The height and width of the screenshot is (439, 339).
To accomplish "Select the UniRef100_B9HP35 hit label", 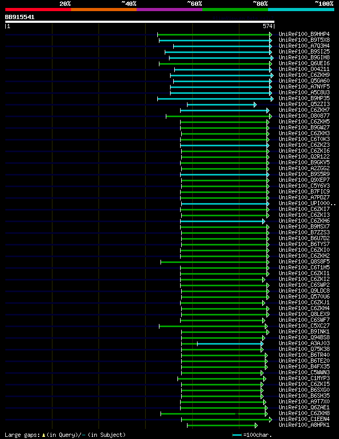I will tap(304, 98).
